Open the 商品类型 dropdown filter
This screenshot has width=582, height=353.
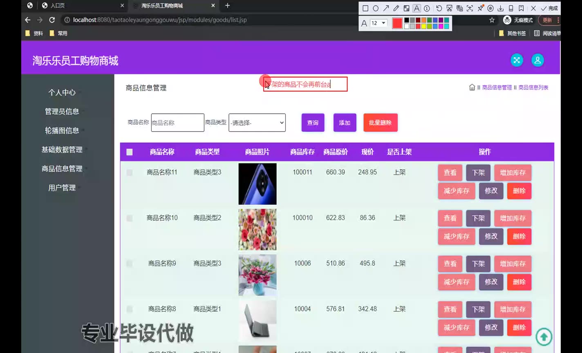pos(257,123)
